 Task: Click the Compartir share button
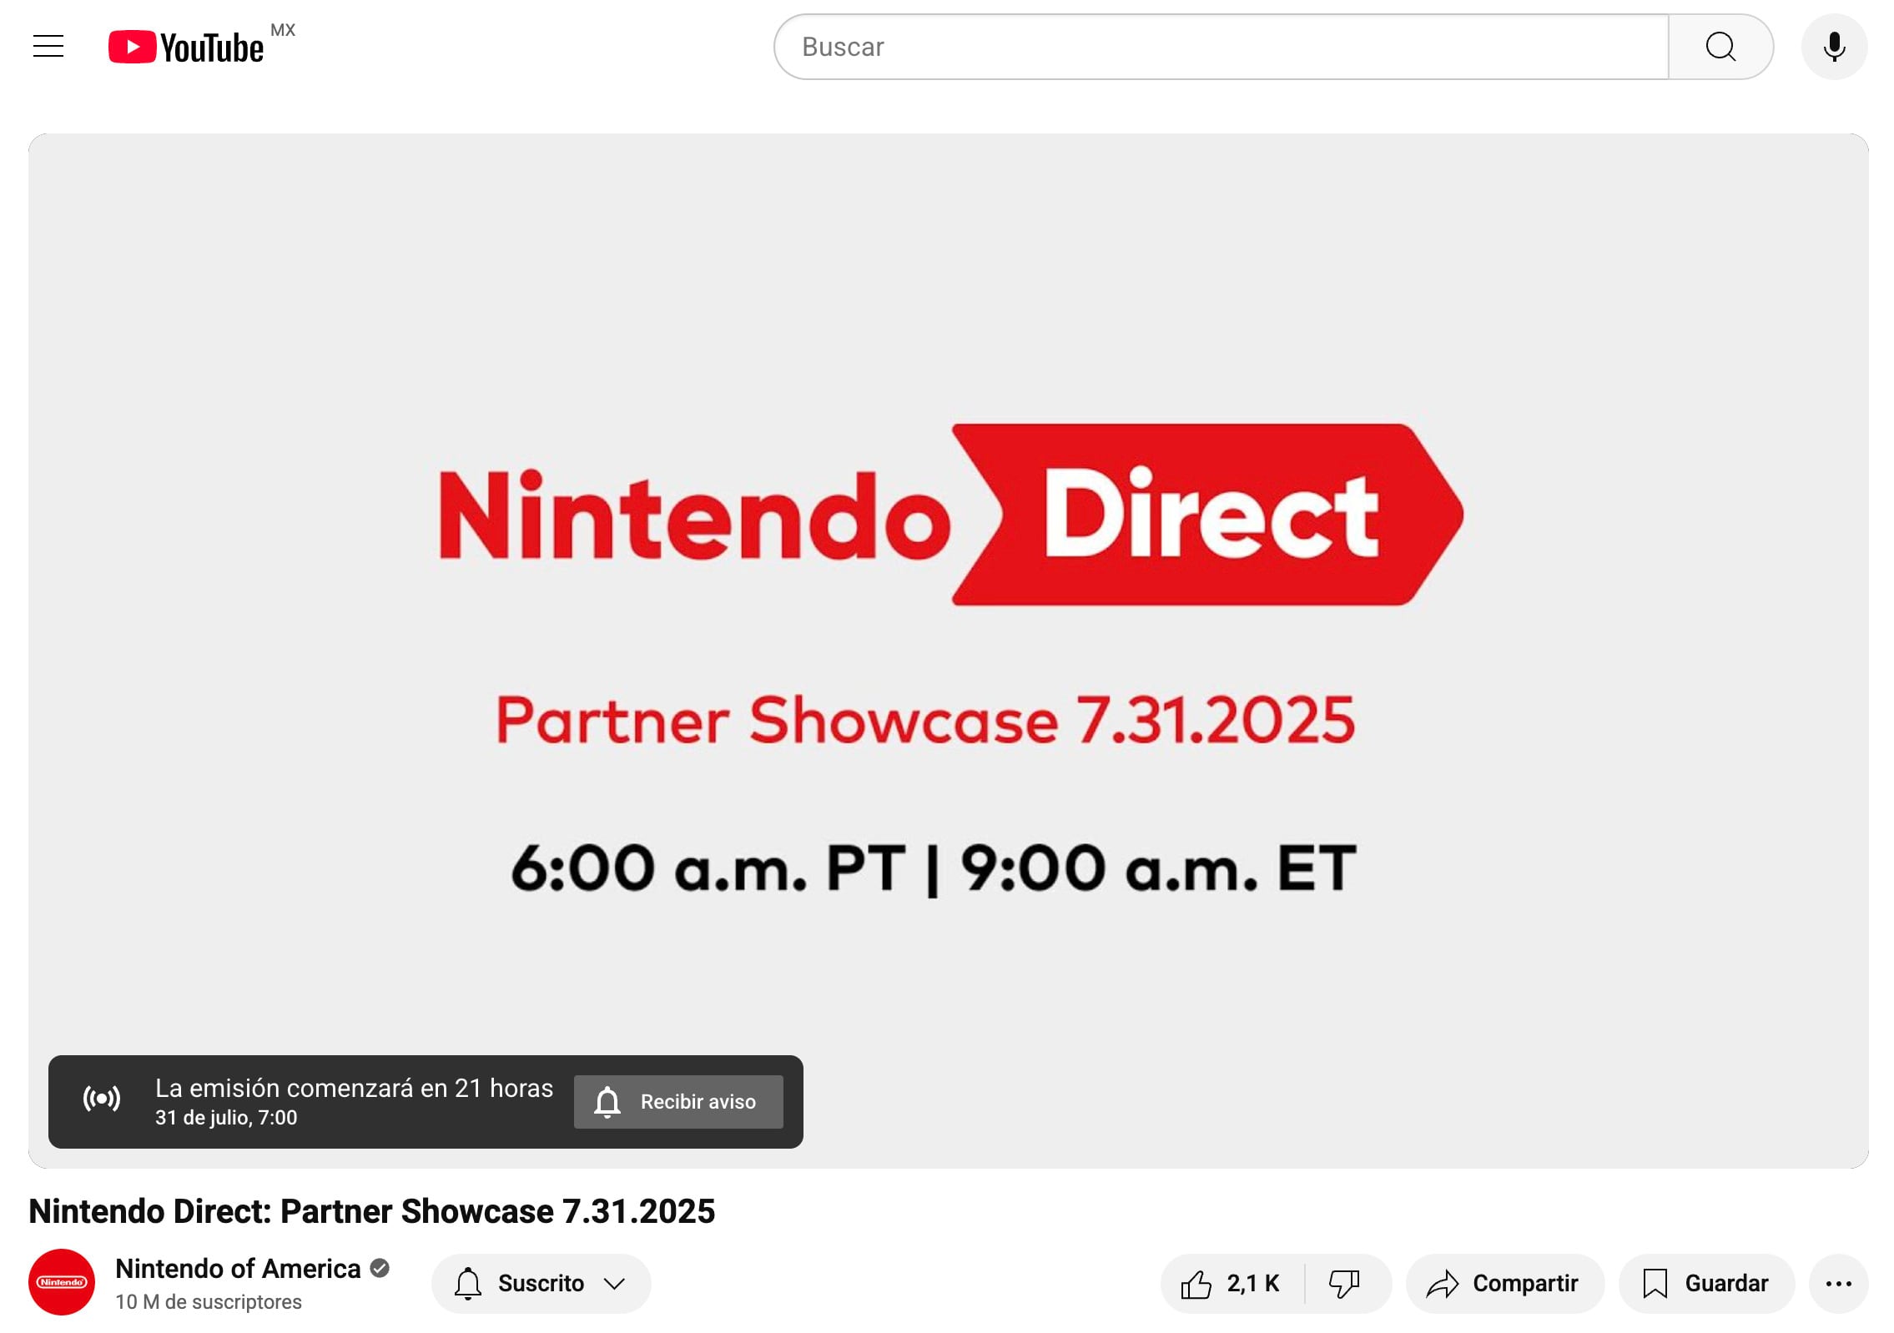[x=1504, y=1283]
